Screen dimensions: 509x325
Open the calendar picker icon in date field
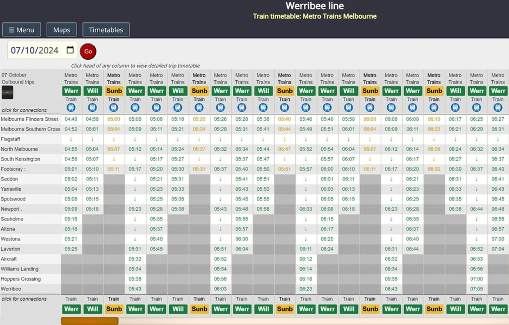tap(70, 50)
